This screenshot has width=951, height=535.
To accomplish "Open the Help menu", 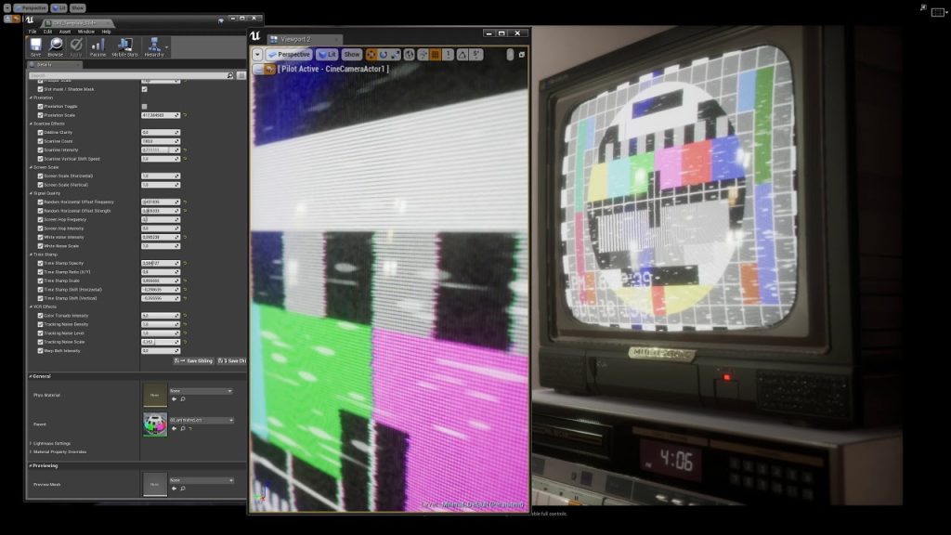I will (106, 32).
